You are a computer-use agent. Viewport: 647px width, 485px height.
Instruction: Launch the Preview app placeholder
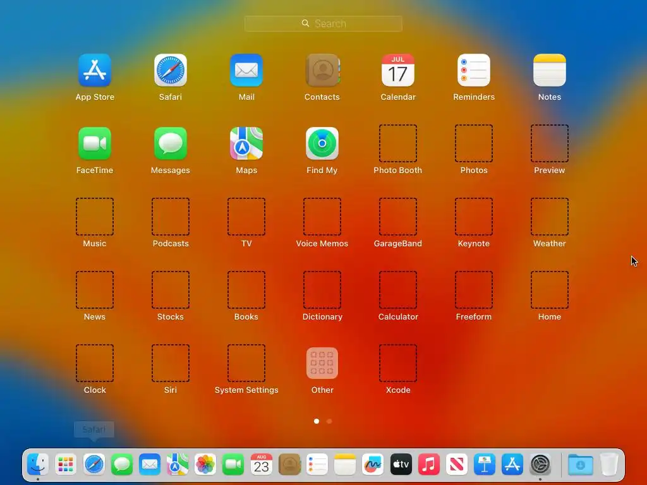(550, 143)
